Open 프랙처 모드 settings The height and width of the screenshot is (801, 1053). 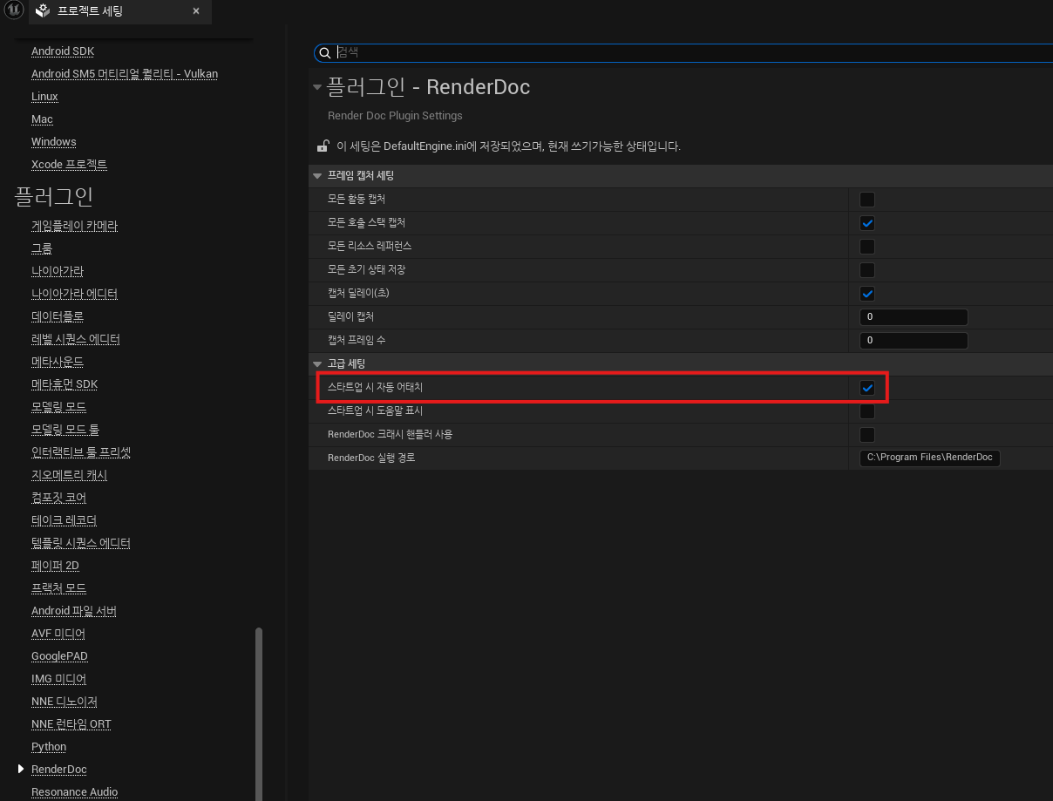58,588
